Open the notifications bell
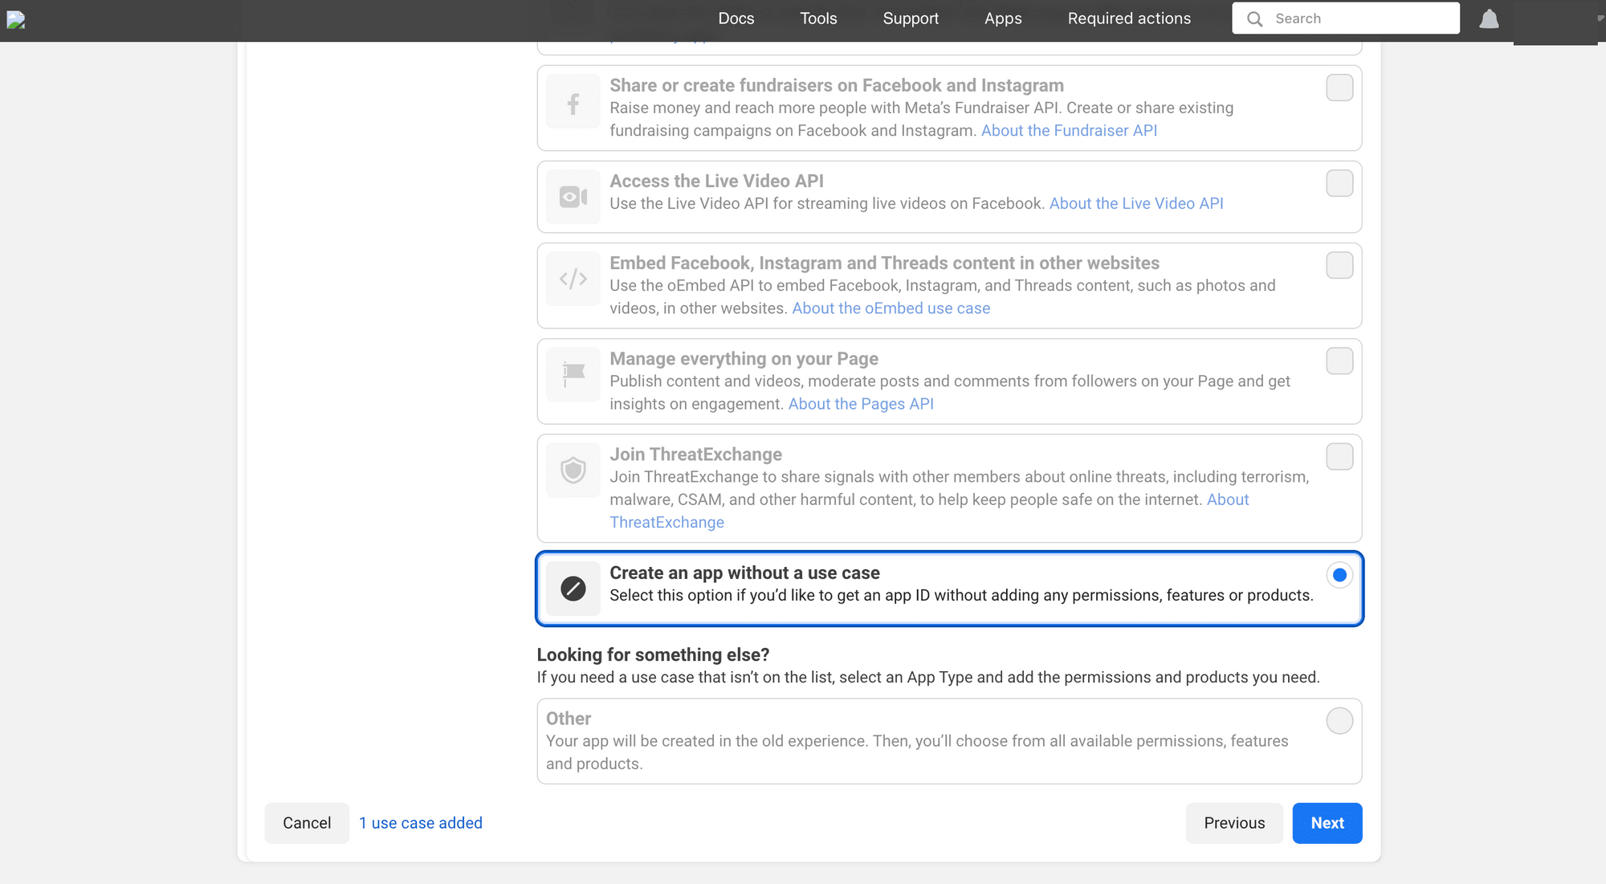 coord(1489,18)
